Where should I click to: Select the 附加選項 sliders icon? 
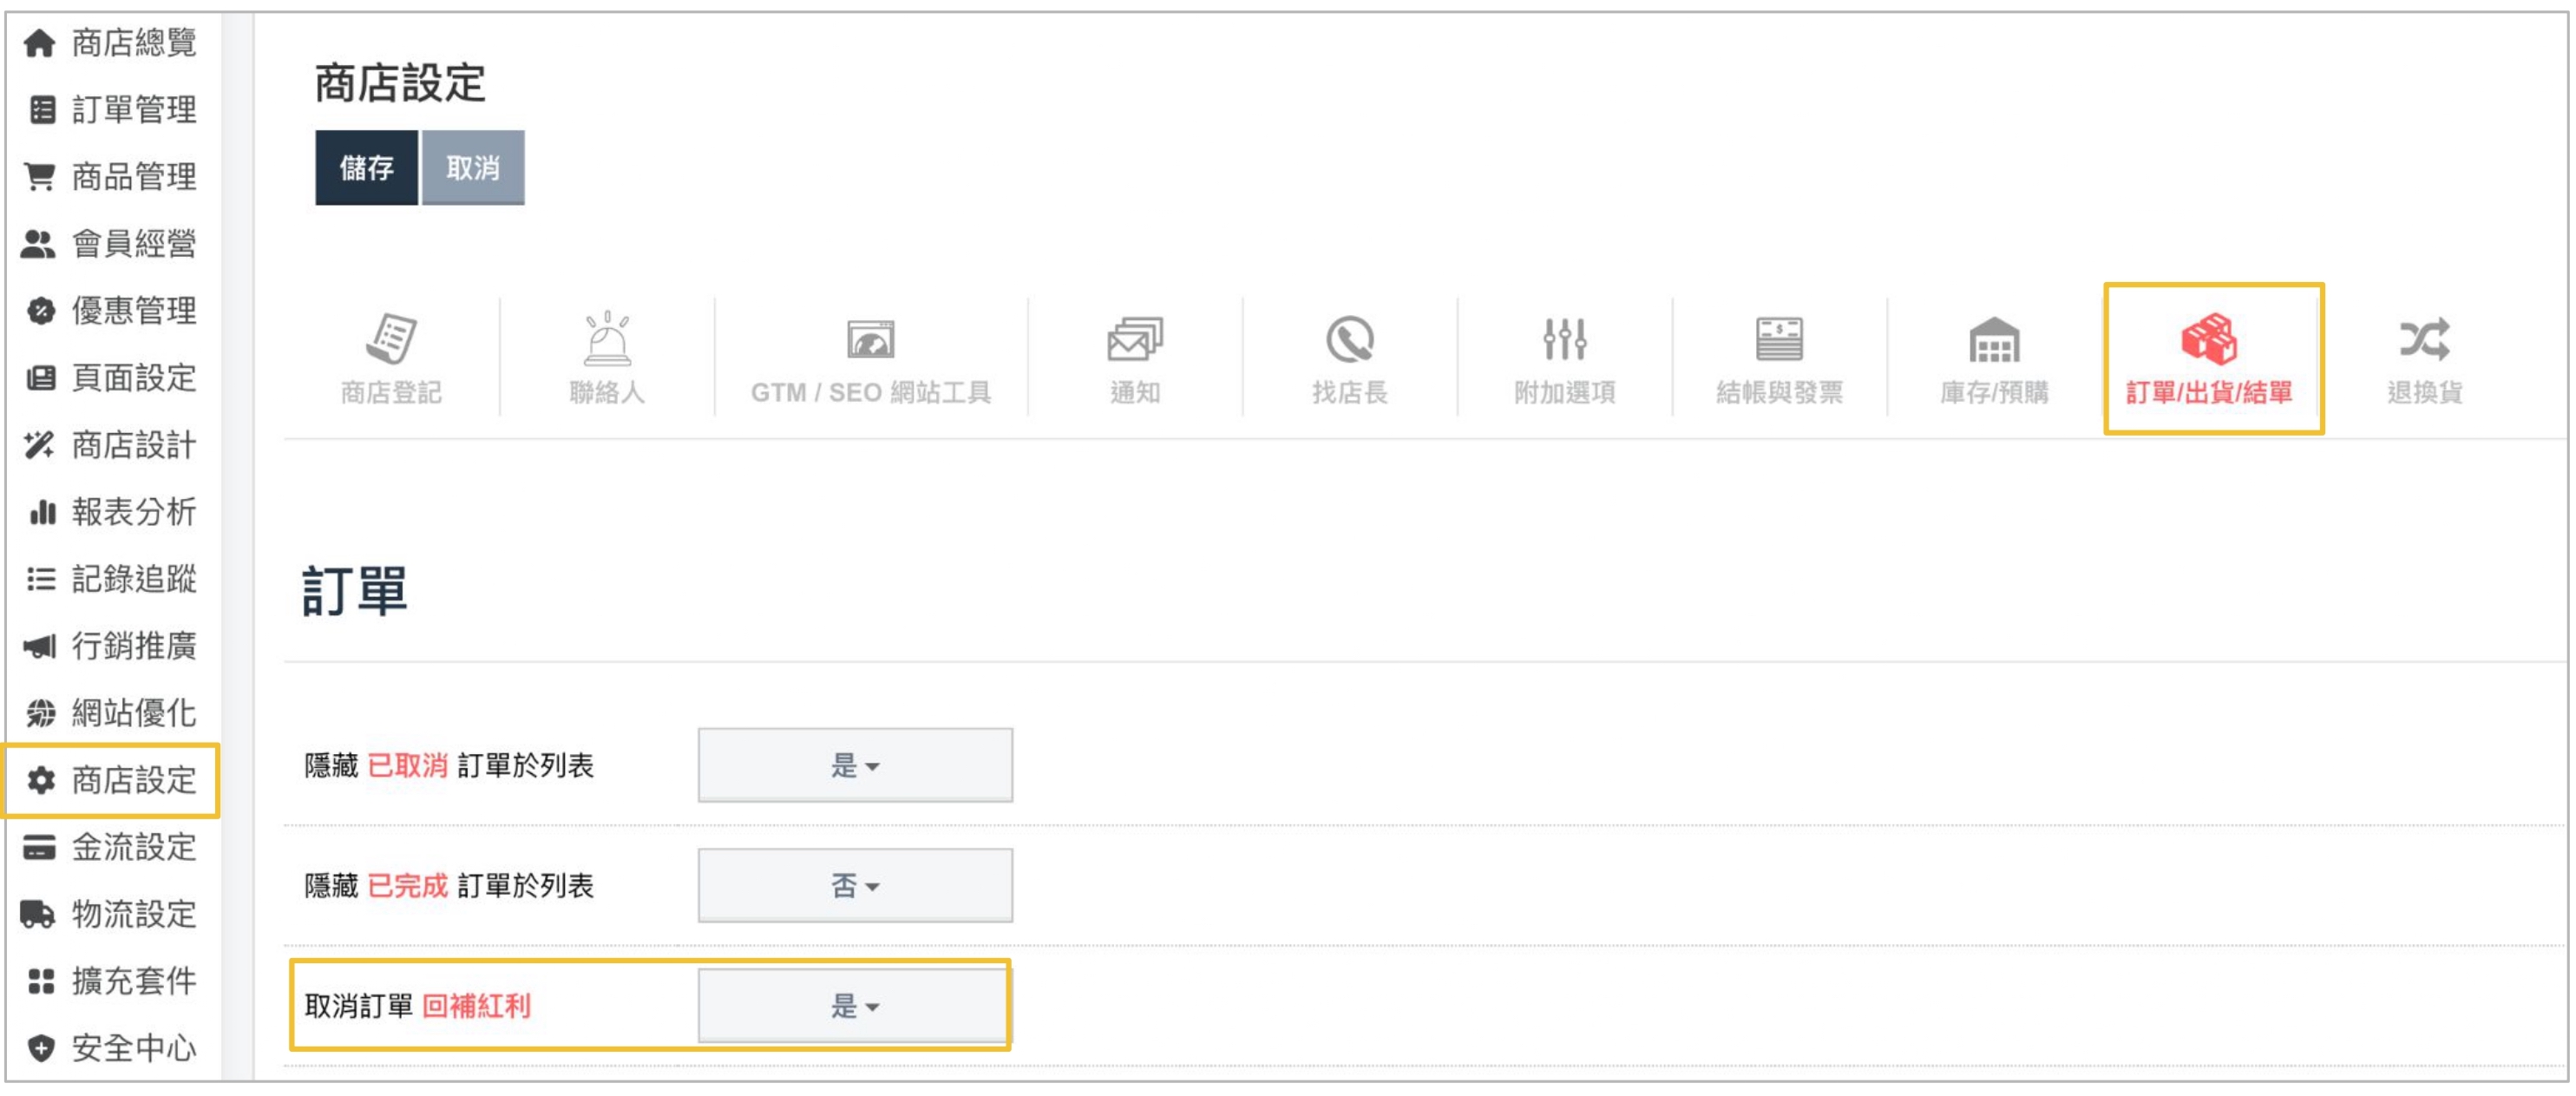click(x=1564, y=340)
